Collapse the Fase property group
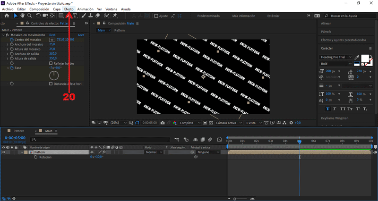 click(x=8, y=68)
